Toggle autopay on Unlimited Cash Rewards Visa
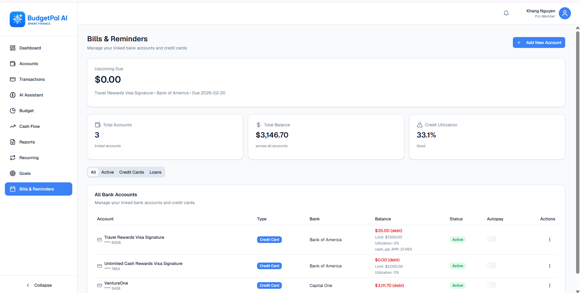The width and height of the screenshot is (580, 293). point(491,265)
